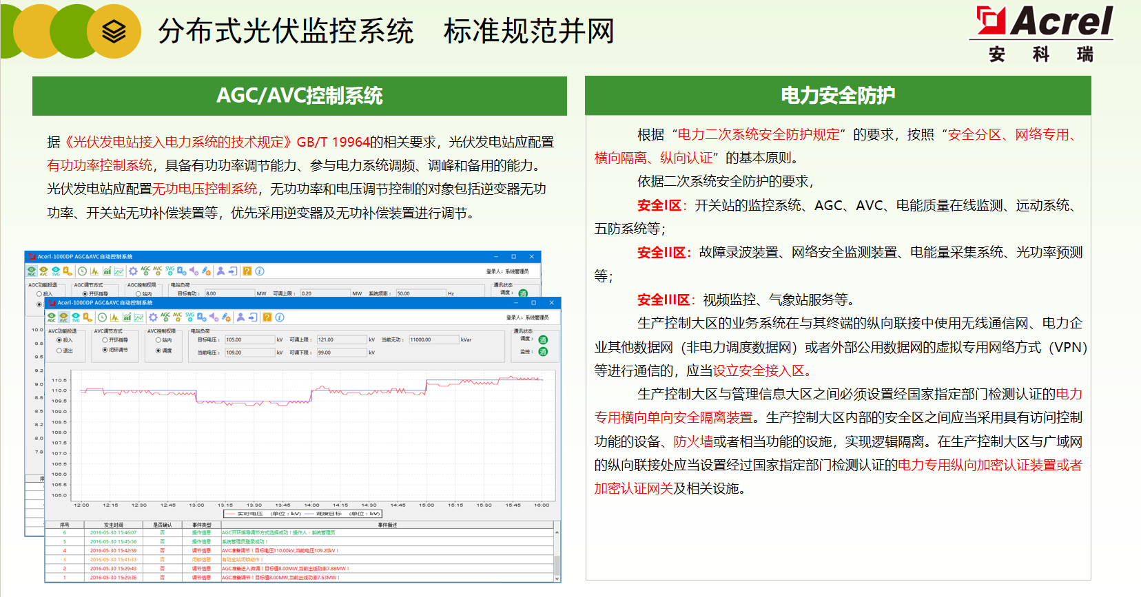
Task: Click the 实时电压 chart legend entry
Action: 263,514
